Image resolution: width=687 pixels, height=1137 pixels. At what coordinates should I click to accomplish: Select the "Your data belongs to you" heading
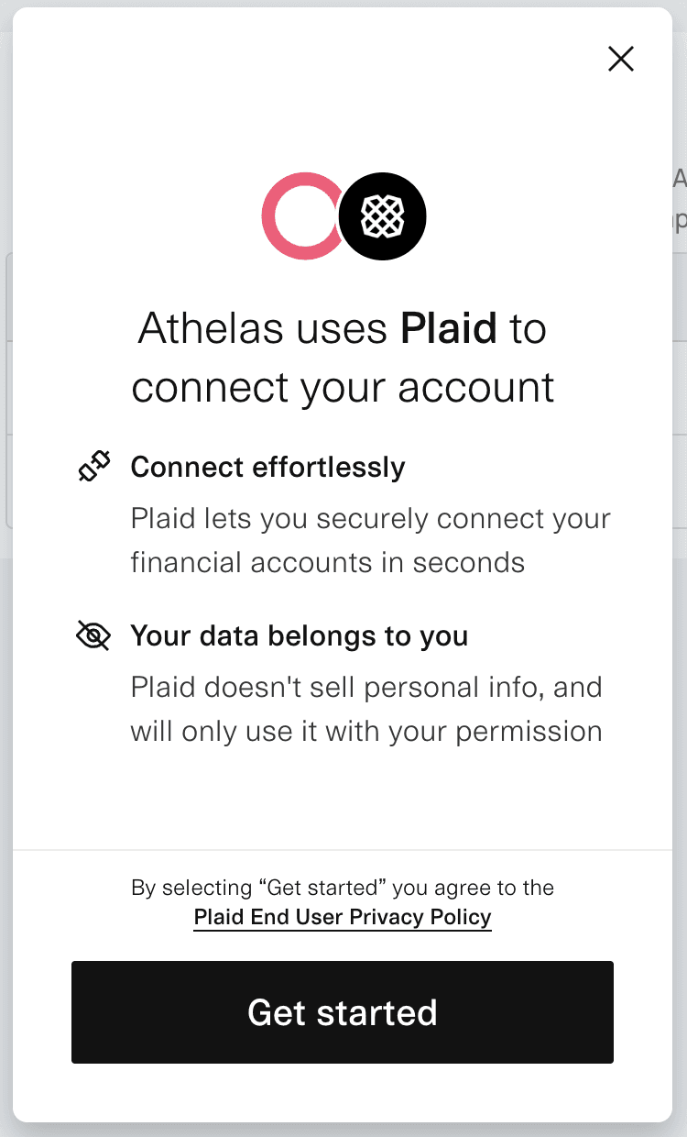(300, 635)
